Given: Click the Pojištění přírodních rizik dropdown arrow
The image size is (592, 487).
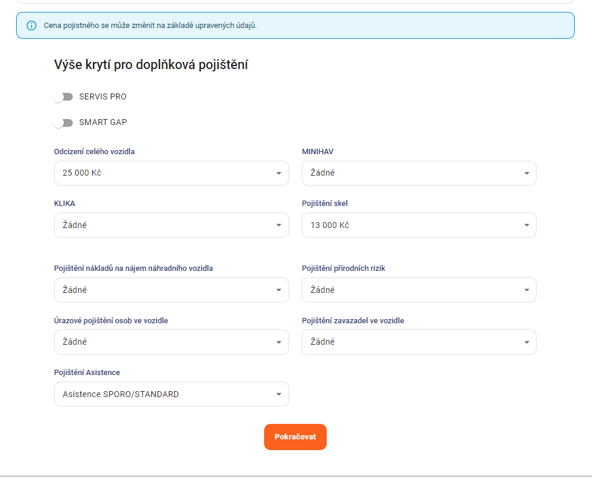Looking at the screenshot, I should pos(526,290).
